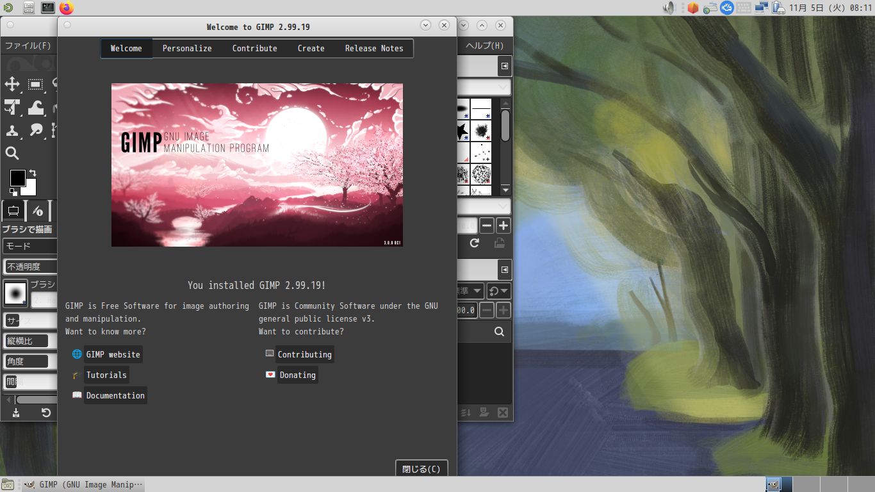Open the ヘルプ(H) menu
The height and width of the screenshot is (492, 875).
click(484, 45)
